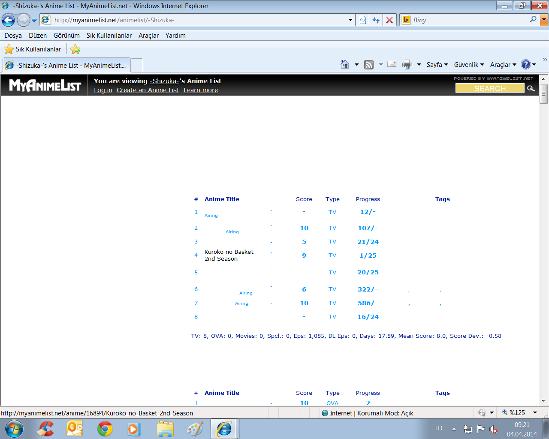Open the Görünüm menu
The image size is (549, 439).
click(x=66, y=36)
